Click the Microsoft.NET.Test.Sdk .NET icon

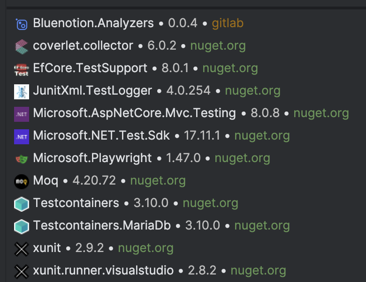click(x=22, y=136)
